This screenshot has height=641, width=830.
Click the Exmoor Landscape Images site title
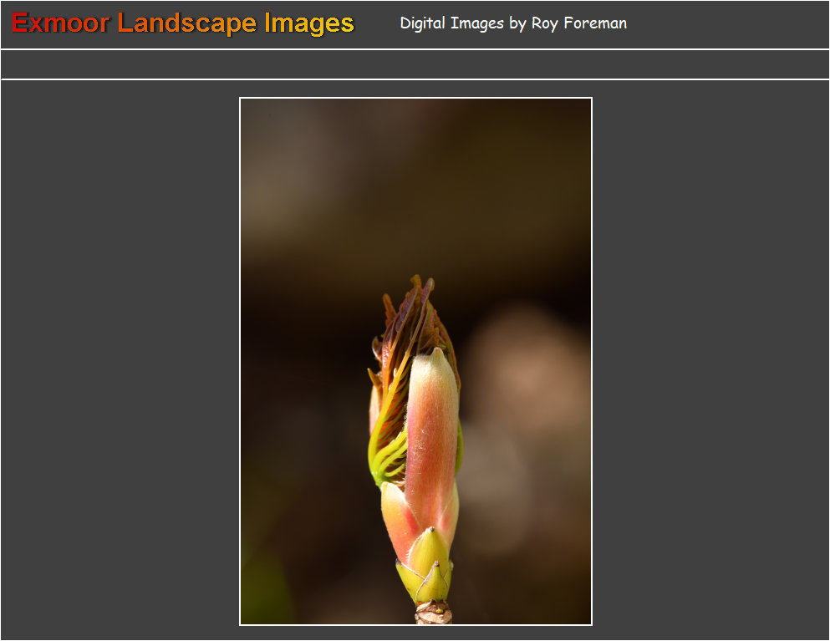point(183,23)
